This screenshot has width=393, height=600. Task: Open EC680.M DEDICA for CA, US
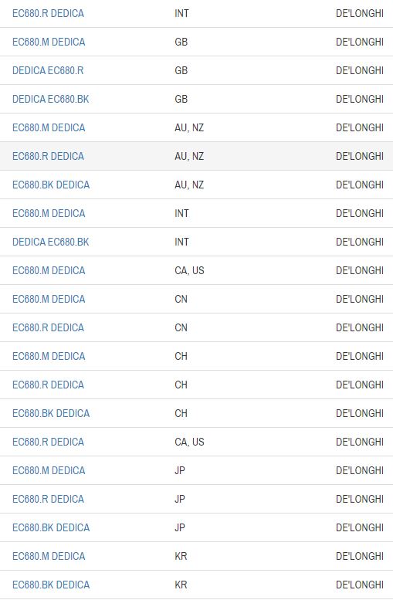coord(49,270)
